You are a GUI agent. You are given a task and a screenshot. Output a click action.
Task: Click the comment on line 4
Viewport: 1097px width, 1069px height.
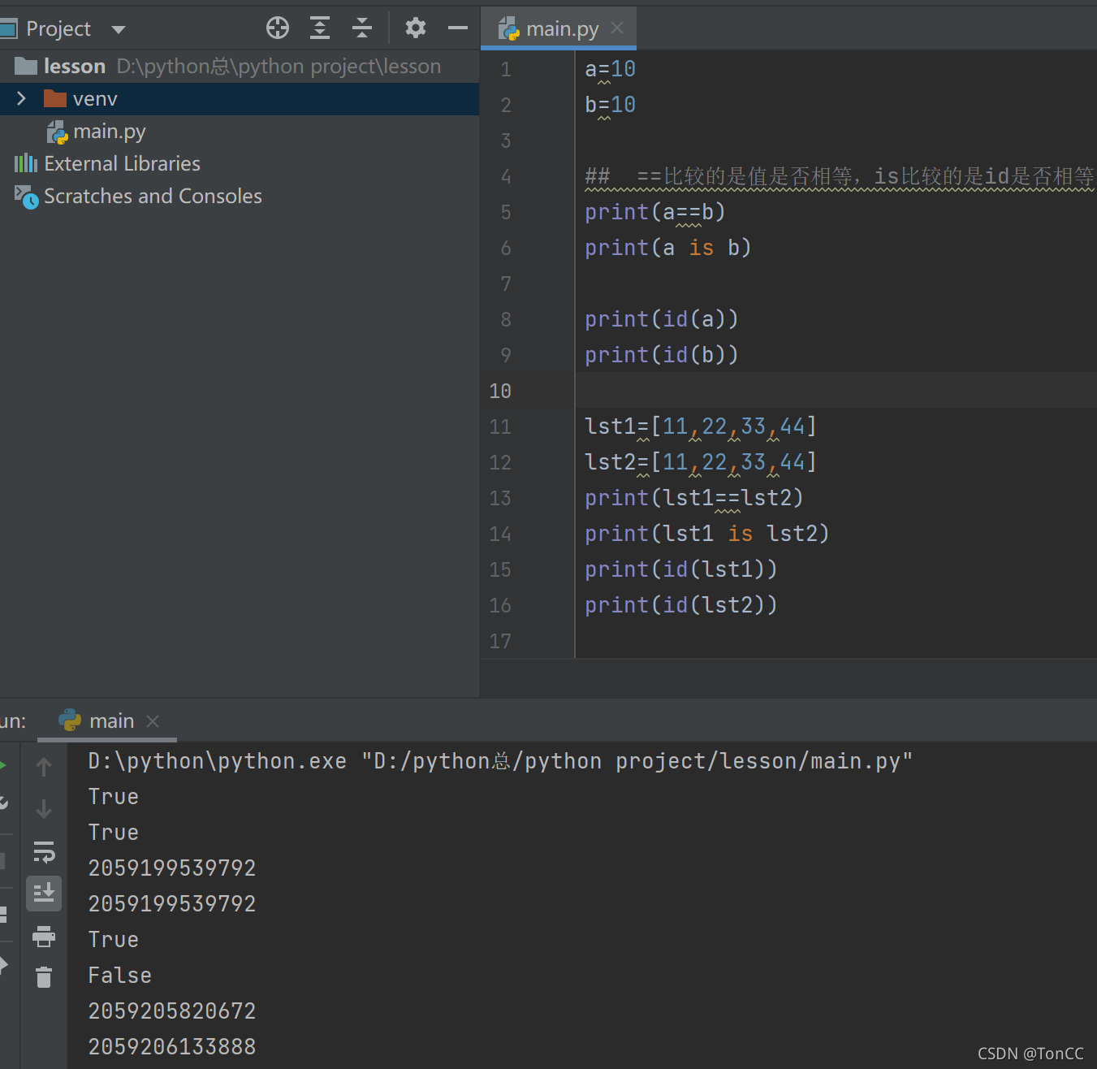pos(840,176)
